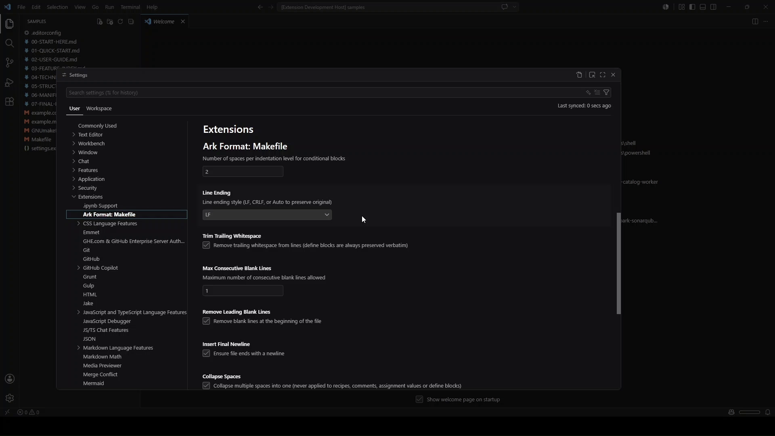
Task: Open the Explorer view in activity bar
Action: tap(9, 24)
